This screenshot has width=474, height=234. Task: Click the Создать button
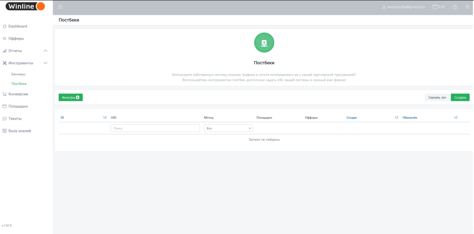point(460,98)
